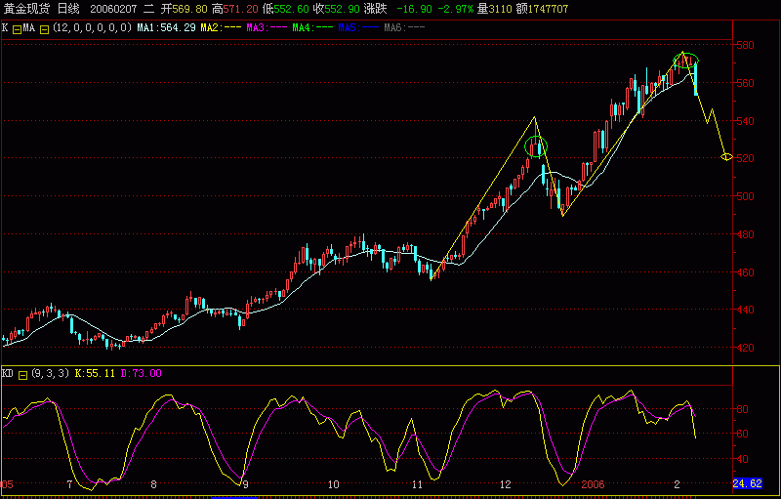Click the 520 price axis label
781x499 pixels.
click(746, 158)
